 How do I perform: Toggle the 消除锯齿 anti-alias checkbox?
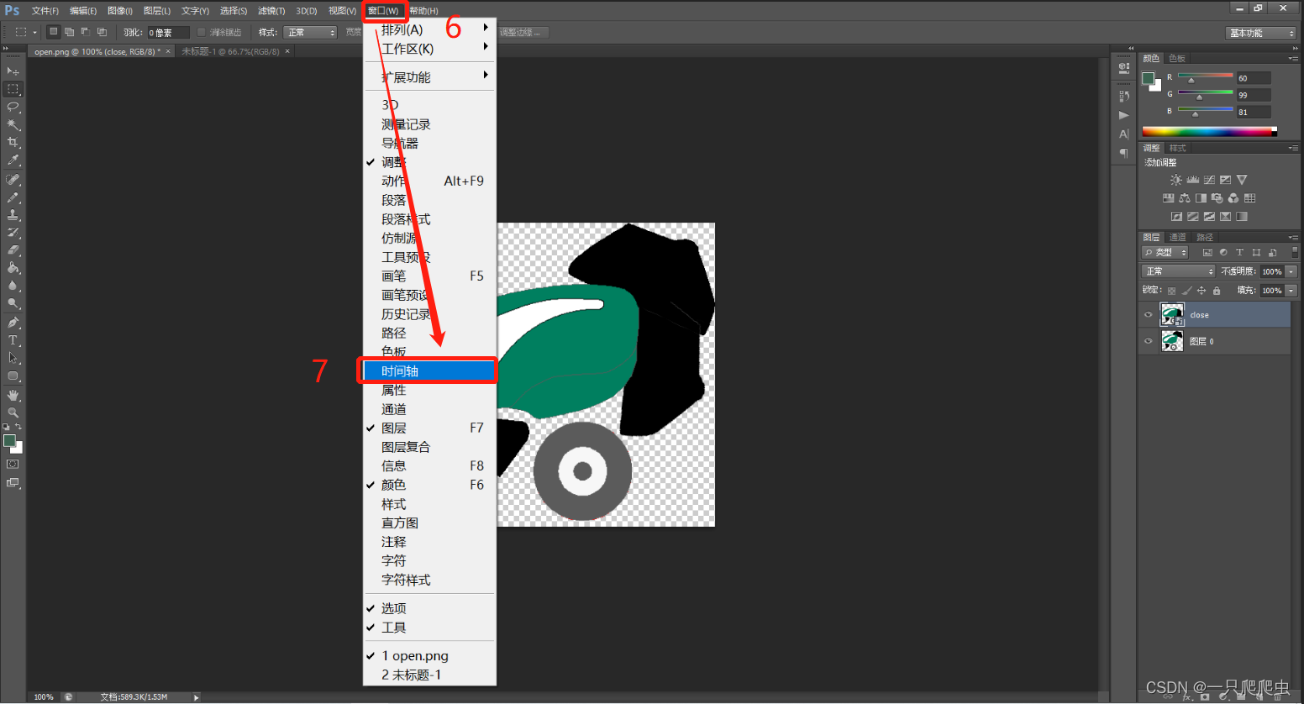pos(201,32)
